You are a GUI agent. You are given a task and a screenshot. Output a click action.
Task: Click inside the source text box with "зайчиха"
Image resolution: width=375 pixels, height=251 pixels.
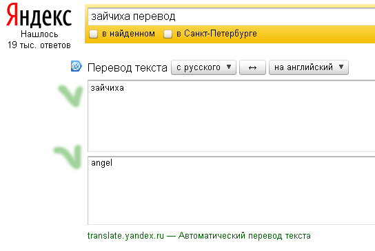231,116
